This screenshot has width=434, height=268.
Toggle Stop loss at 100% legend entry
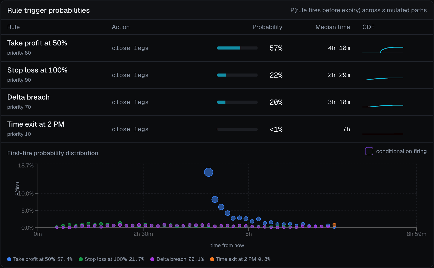point(111,259)
